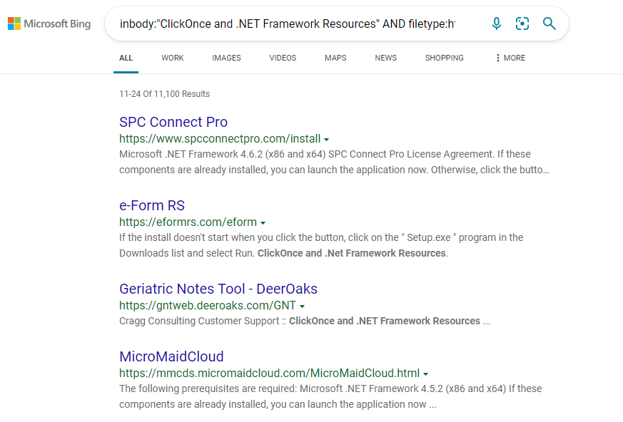Open the MicroMaidCloud result link

click(171, 356)
